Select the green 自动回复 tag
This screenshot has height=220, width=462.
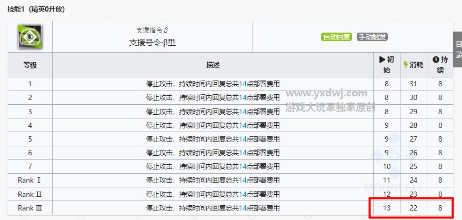pos(336,37)
